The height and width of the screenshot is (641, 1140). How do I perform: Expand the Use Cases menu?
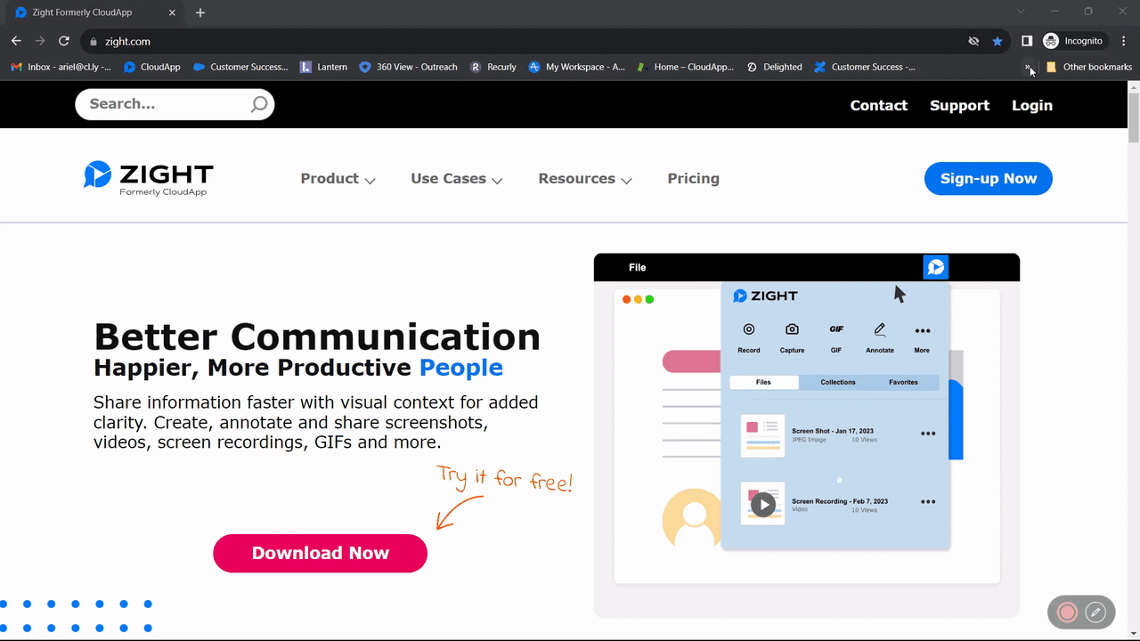[456, 179]
